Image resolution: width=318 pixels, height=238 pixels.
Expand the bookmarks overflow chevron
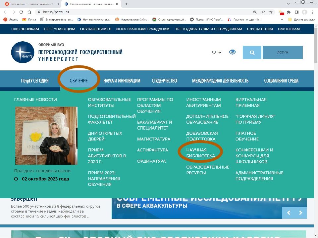[282, 20]
